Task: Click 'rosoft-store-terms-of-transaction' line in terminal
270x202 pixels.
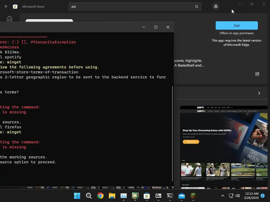Action: point(39,72)
